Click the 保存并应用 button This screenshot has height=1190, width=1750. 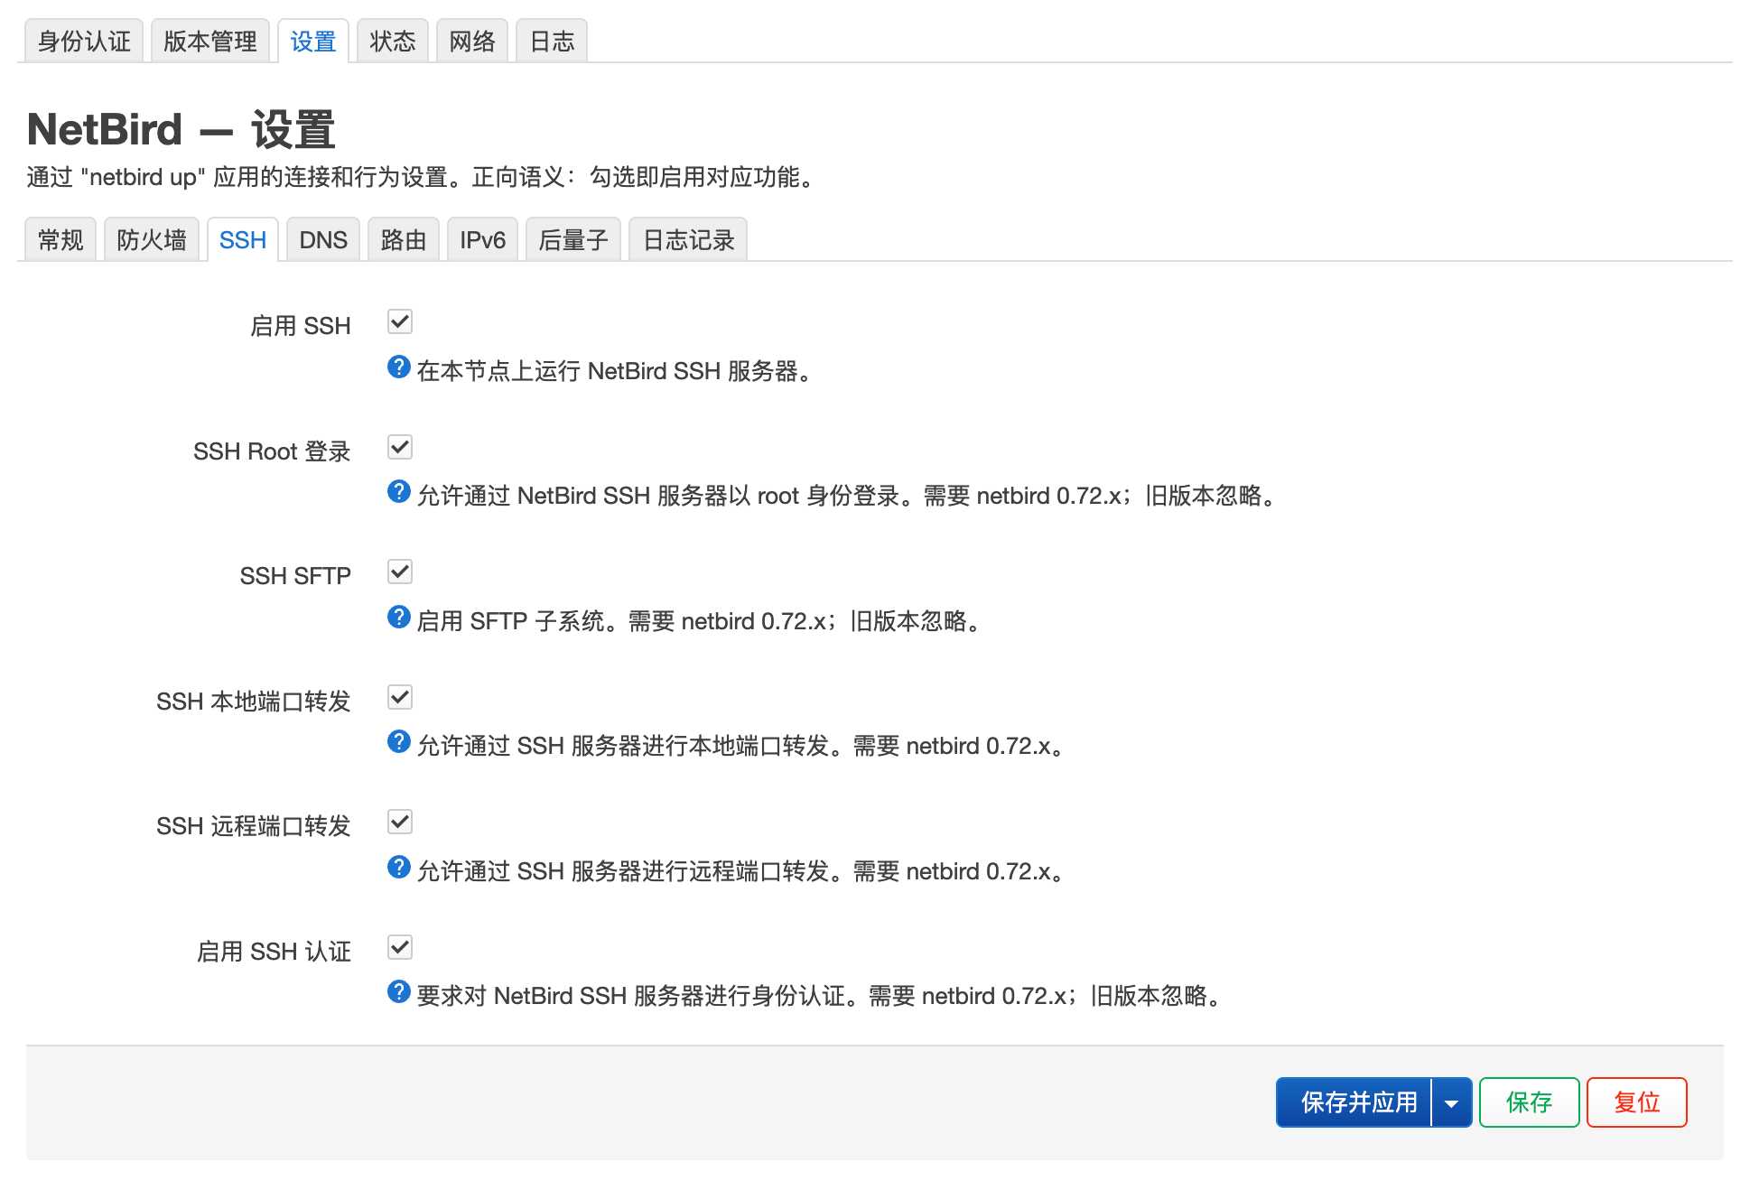click(x=1354, y=1102)
